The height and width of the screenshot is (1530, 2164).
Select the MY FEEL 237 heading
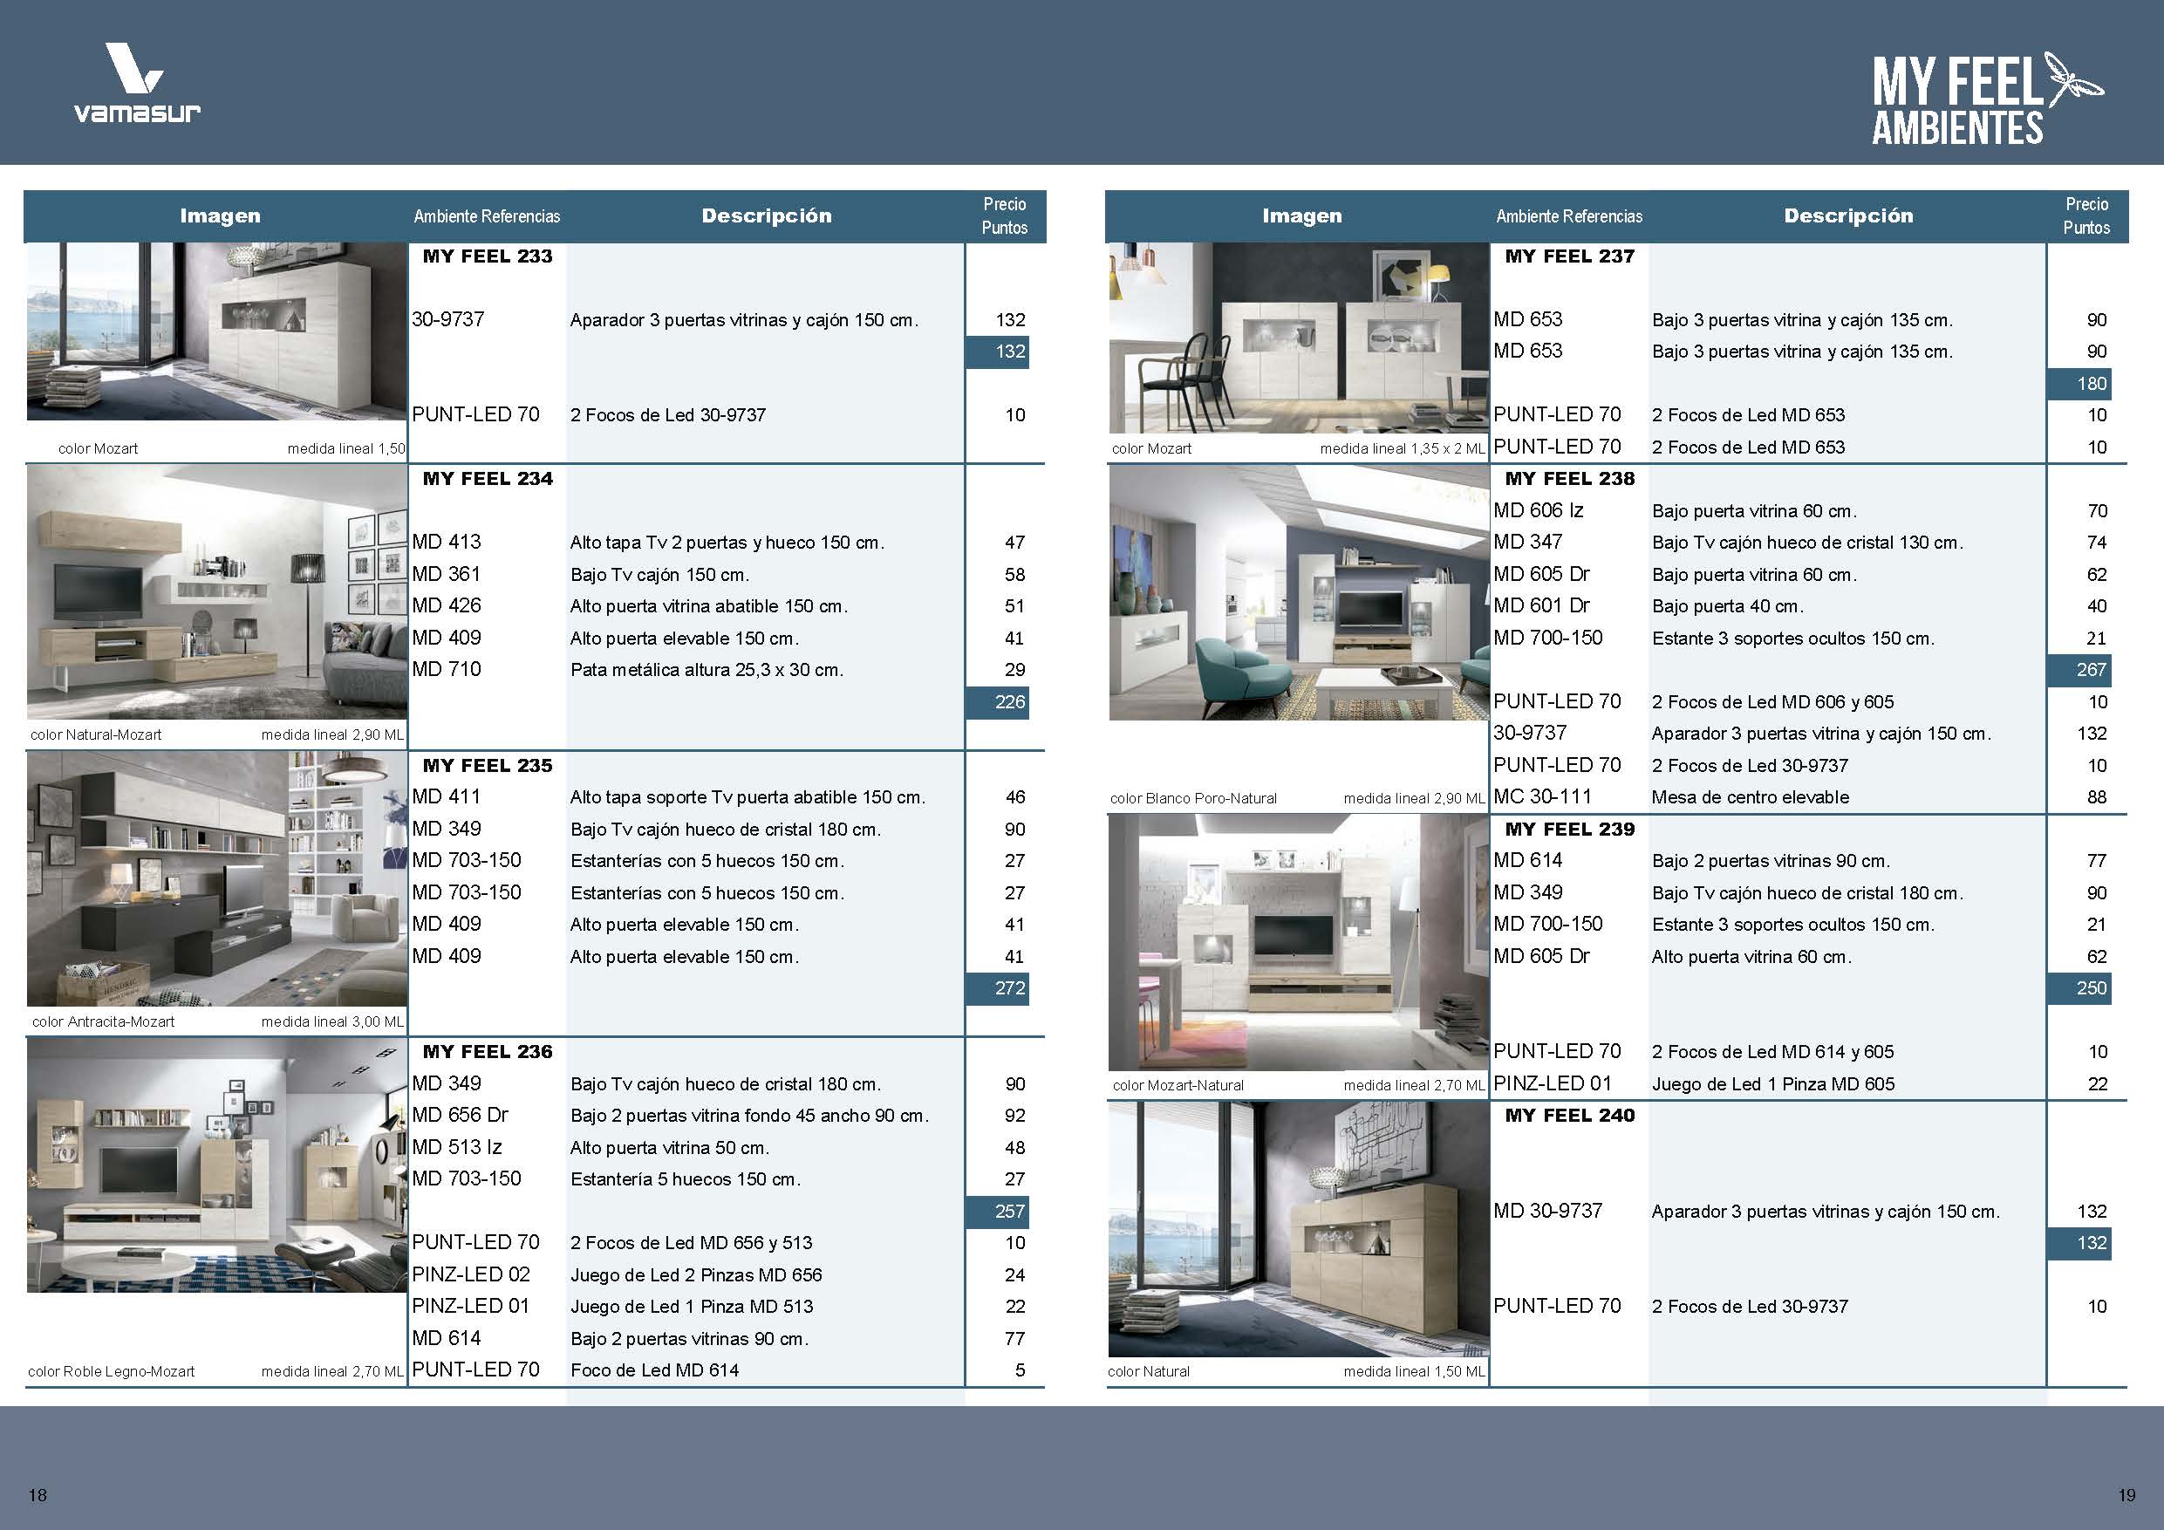(1569, 256)
